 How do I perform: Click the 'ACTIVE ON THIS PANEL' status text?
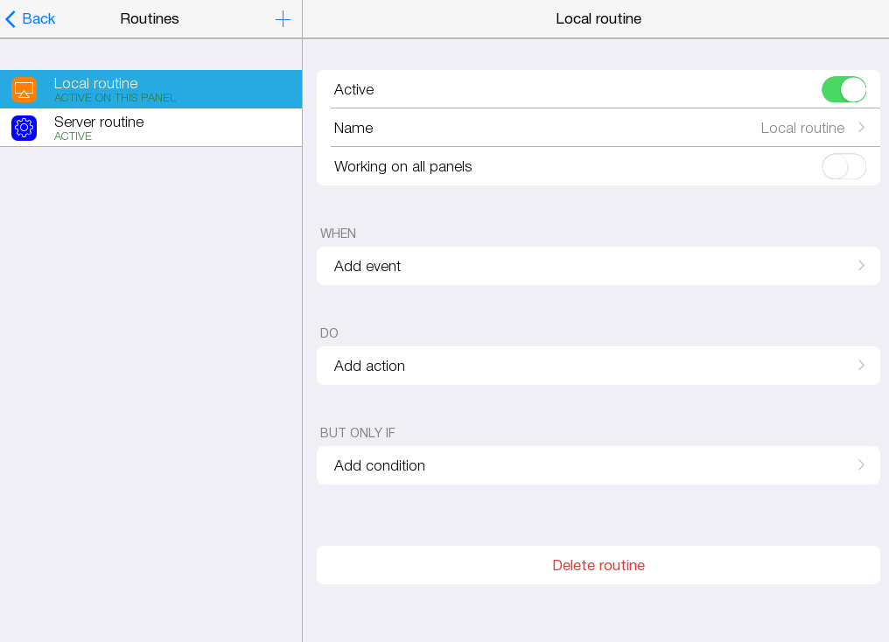click(x=115, y=98)
